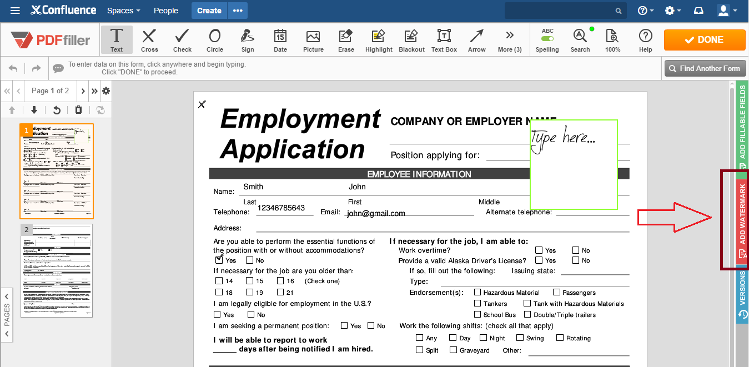Select the Cross mark tool
This screenshot has height=367, width=749.
[149, 39]
